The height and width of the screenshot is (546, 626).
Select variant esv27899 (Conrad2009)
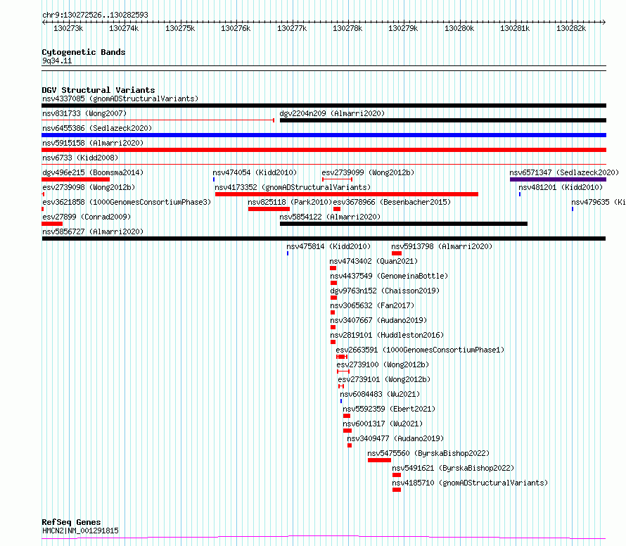pos(87,217)
